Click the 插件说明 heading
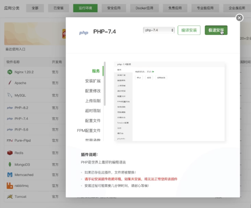251x208 pixels. (x=89, y=154)
